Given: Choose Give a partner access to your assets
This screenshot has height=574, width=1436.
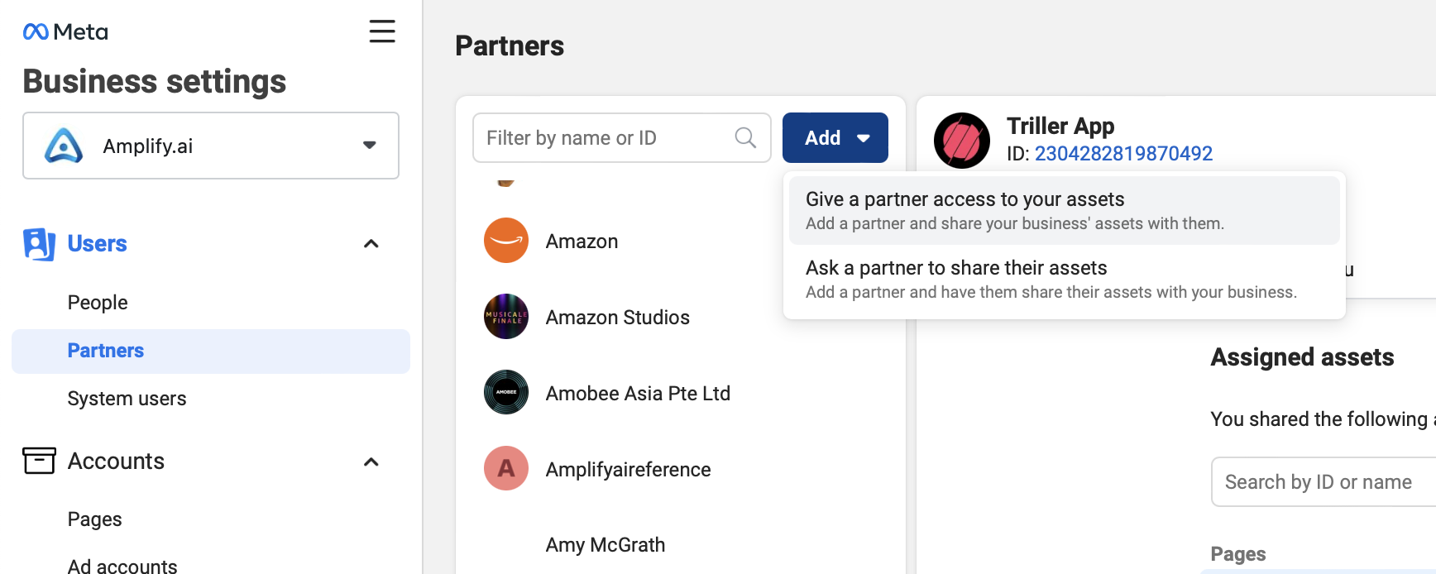Looking at the screenshot, I should point(1064,211).
